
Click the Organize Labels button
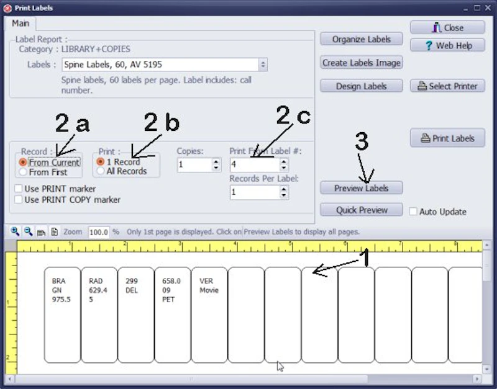(362, 39)
